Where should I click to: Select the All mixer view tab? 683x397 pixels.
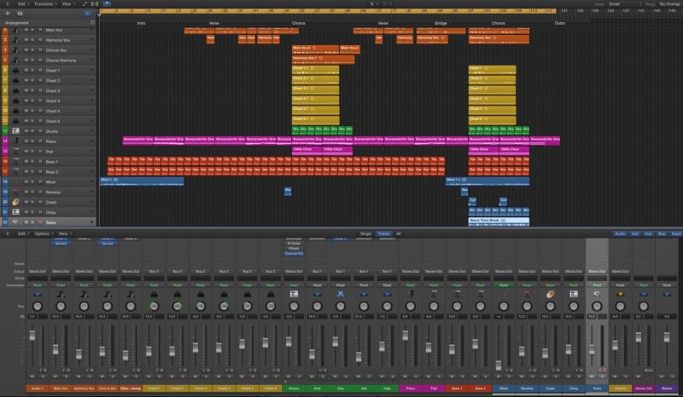[x=398, y=234]
